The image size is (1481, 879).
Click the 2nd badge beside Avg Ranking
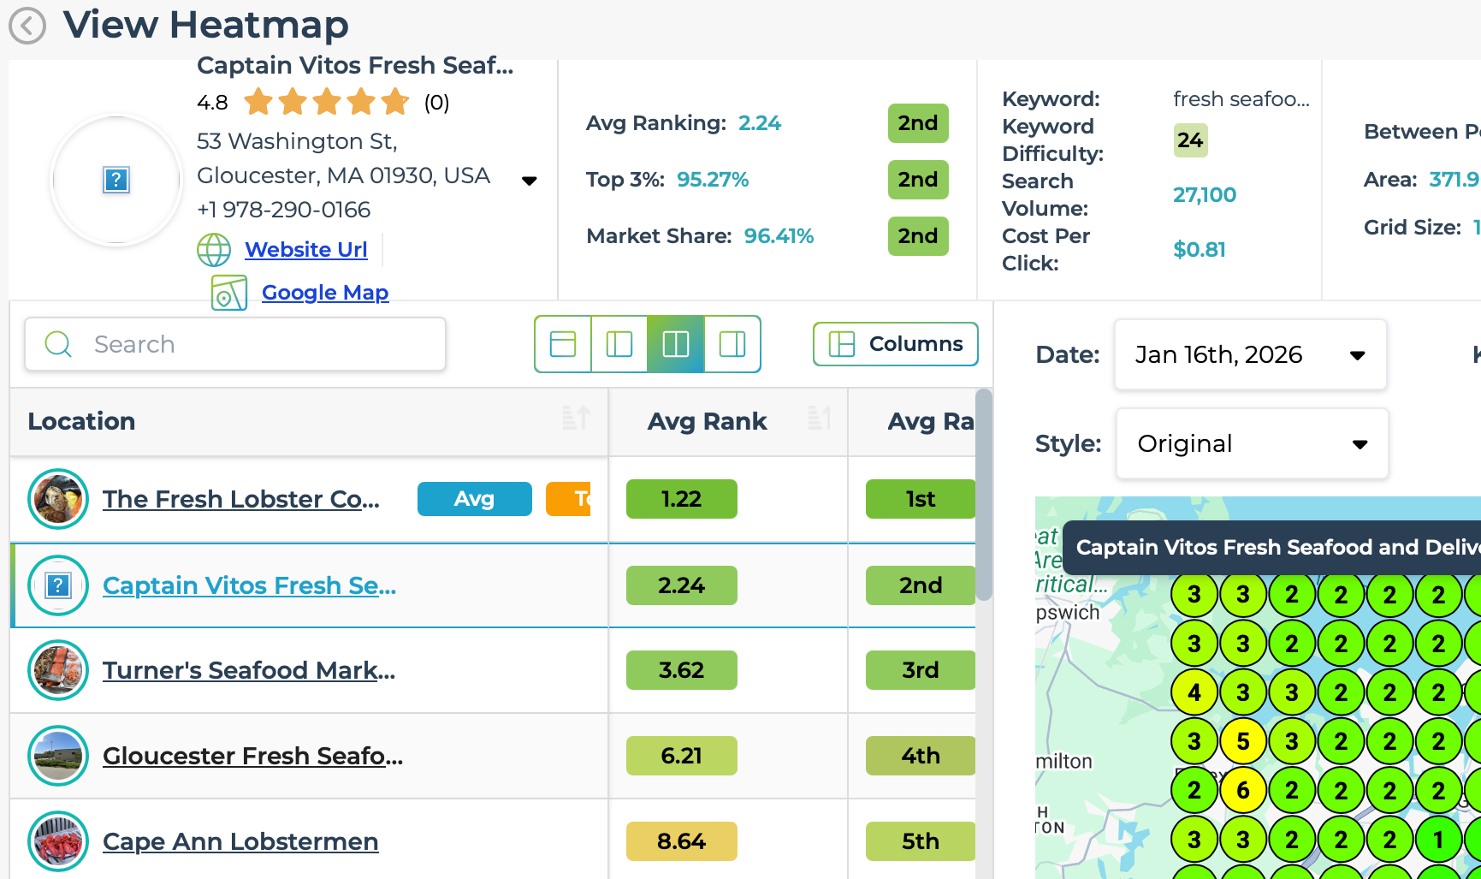point(918,123)
